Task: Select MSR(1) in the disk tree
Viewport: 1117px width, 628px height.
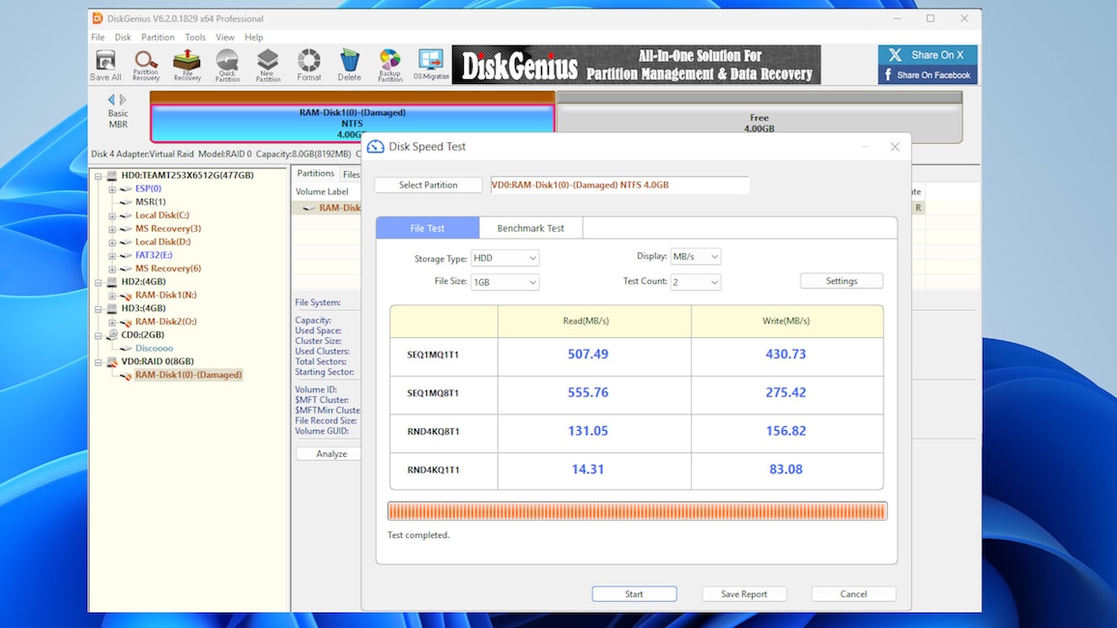Action: (151, 202)
